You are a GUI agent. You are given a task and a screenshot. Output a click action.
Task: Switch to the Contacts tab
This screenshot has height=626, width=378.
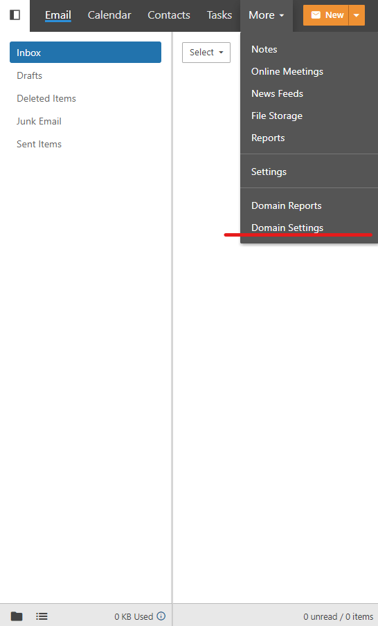(x=169, y=15)
